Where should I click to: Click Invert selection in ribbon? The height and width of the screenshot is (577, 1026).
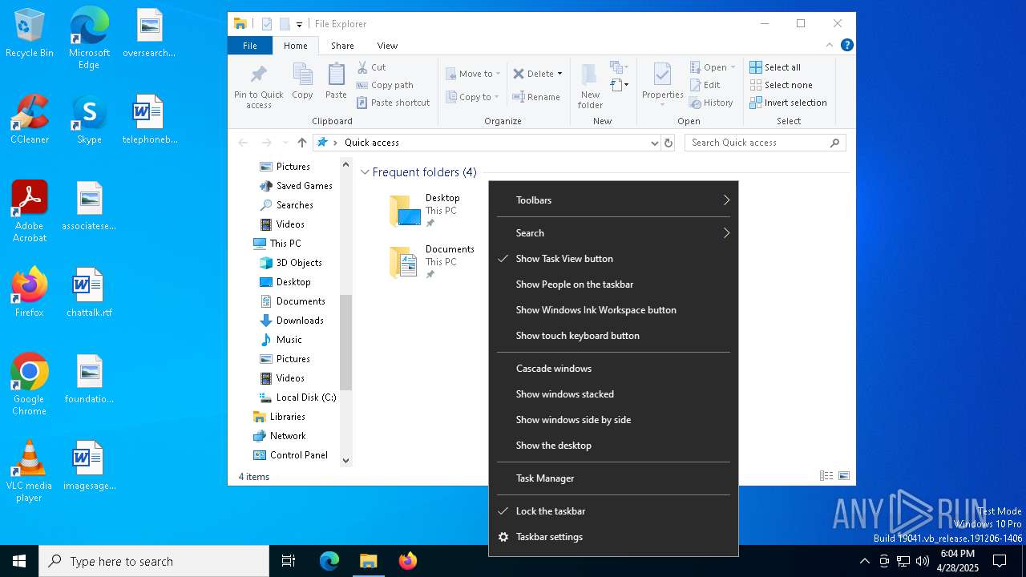(789, 103)
